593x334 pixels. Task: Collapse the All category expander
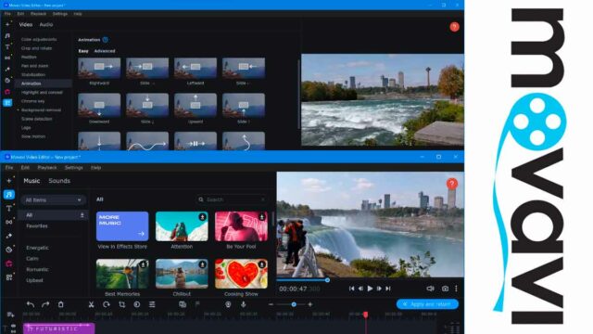(82, 215)
